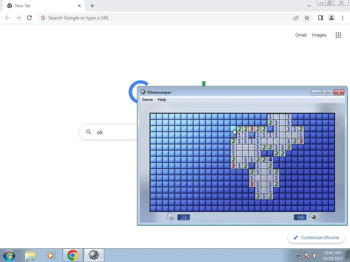Open the Game menu in Minesweeper
The image size is (350, 262).
click(148, 100)
